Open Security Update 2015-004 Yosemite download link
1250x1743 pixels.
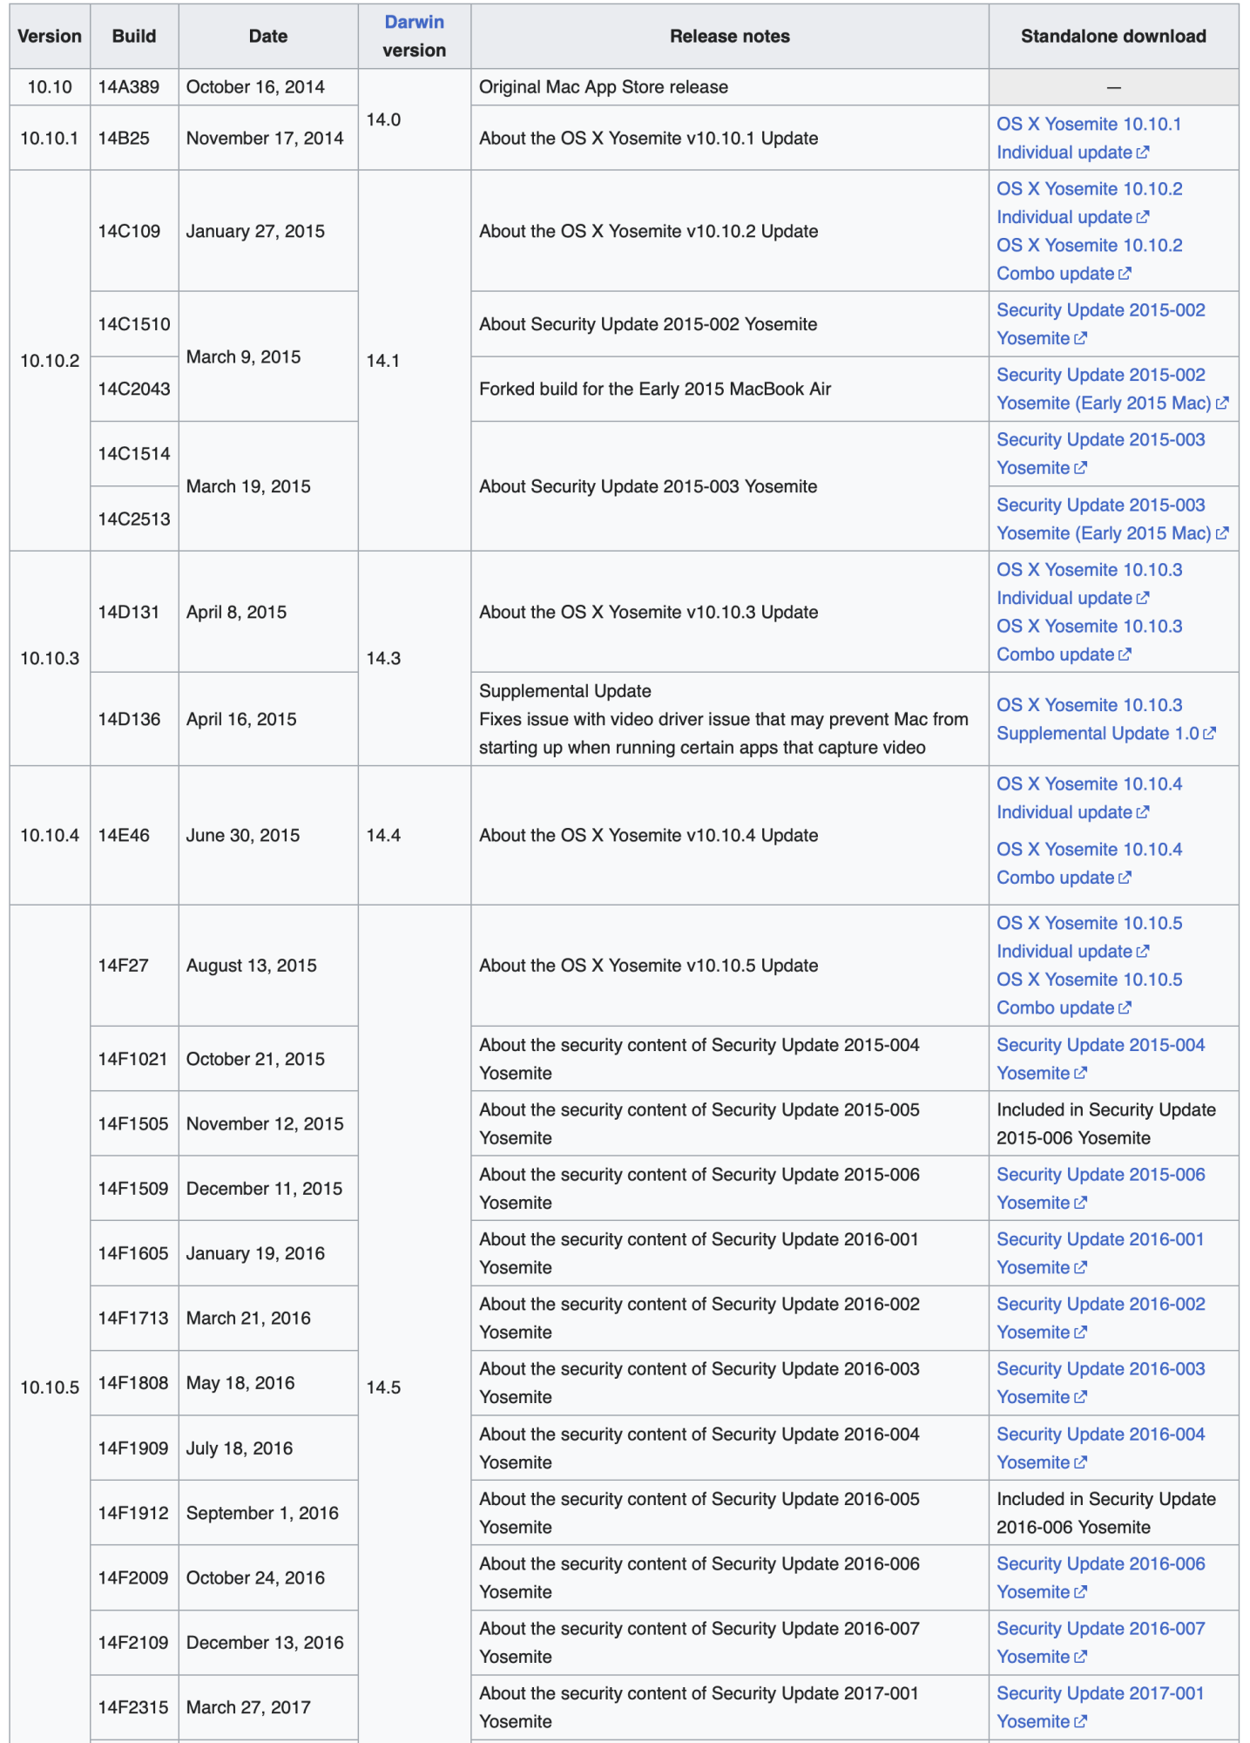coord(1100,1059)
